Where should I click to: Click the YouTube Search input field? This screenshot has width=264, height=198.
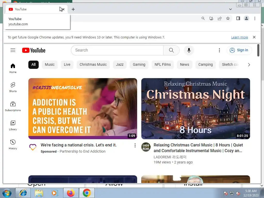(117, 50)
